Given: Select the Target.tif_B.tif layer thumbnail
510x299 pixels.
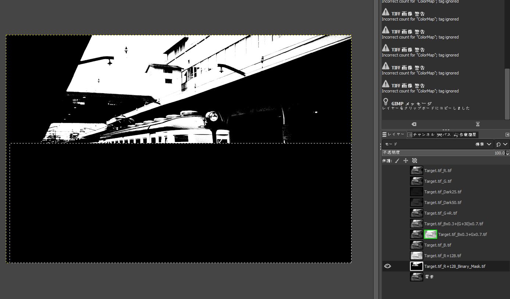Looking at the screenshot, I should tap(417, 245).
